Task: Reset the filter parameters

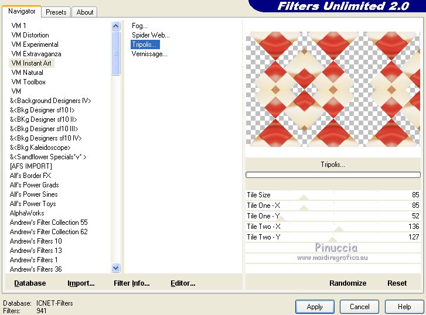Action: click(x=397, y=283)
